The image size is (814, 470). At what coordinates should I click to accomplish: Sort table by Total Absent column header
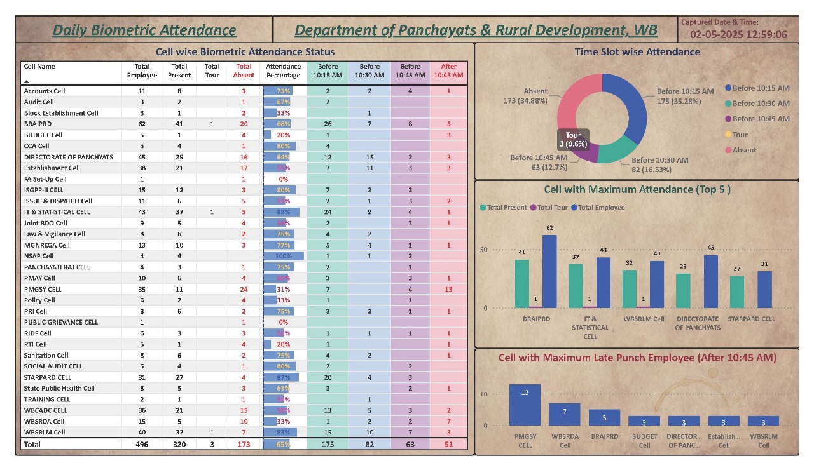click(x=244, y=70)
